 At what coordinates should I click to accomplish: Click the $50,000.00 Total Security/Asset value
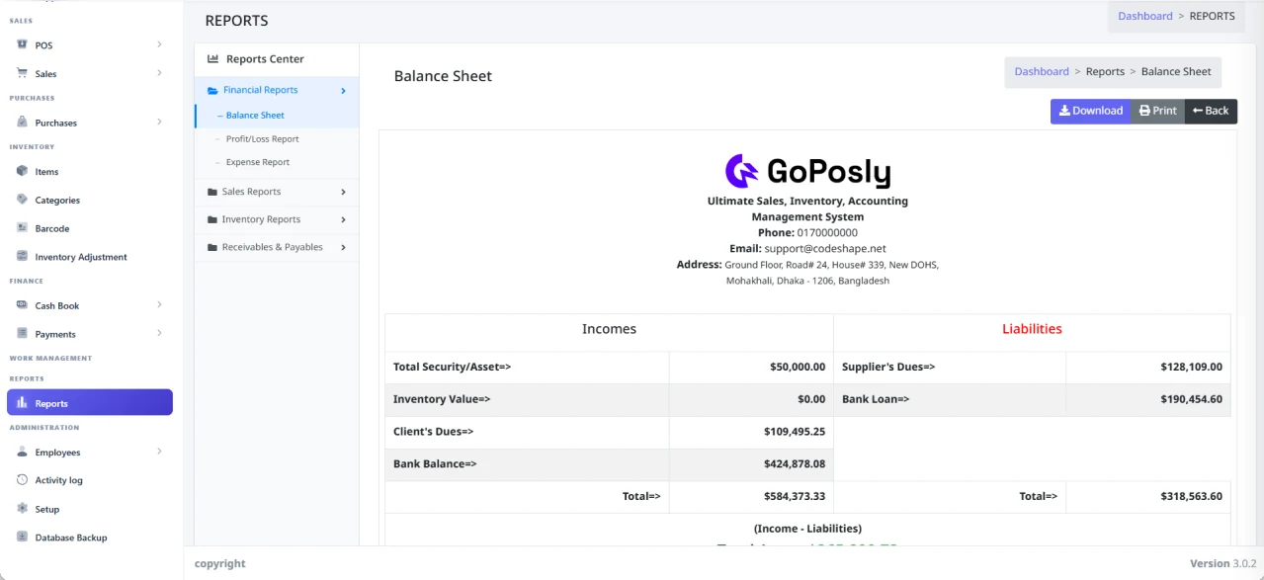pyautogui.click(x=798, y=367)
